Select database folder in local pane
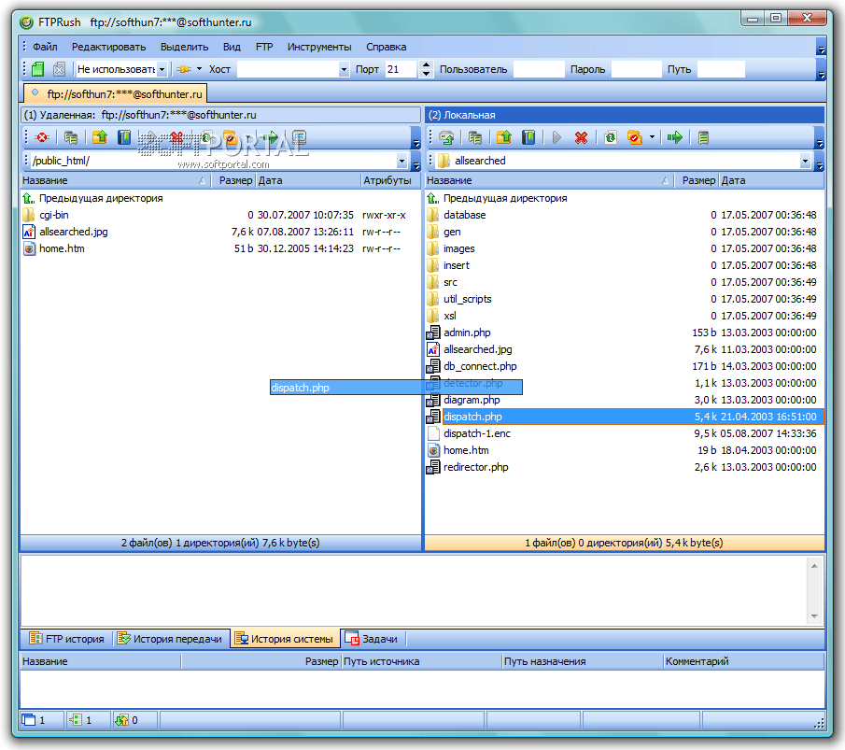 [x=465, y=215]
